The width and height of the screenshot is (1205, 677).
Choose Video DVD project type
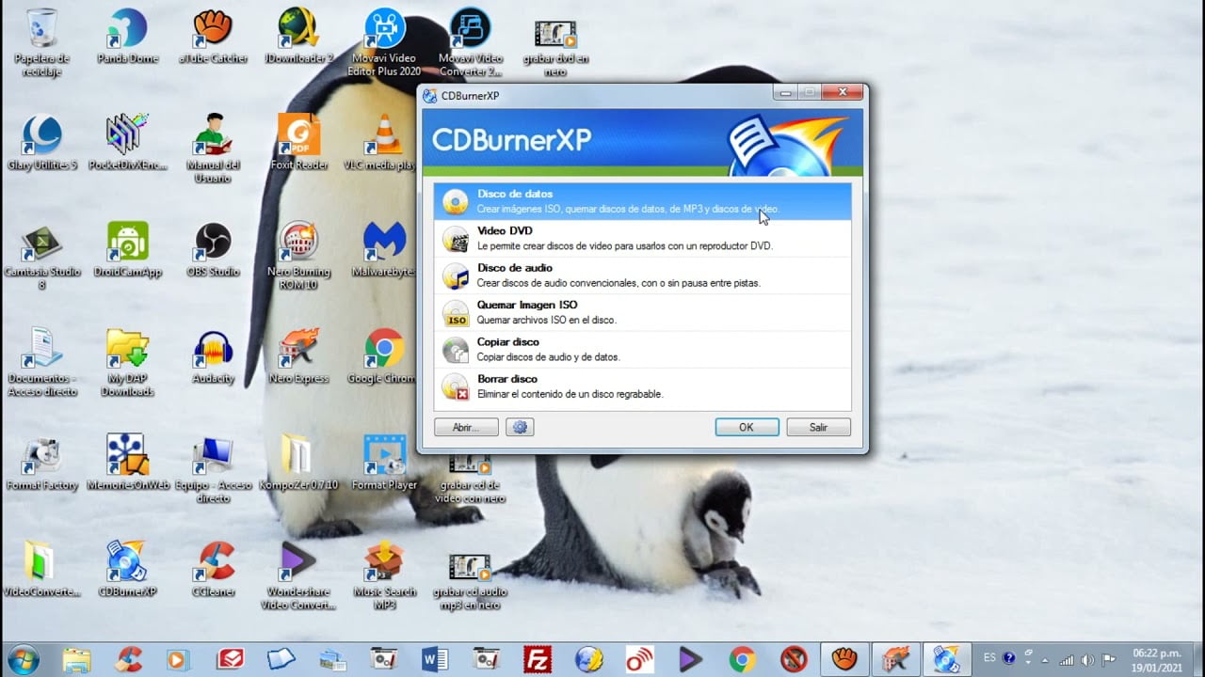(x=642, y=238)
